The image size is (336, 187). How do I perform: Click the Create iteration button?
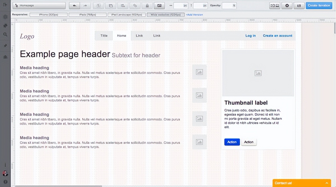pos(319,6)
